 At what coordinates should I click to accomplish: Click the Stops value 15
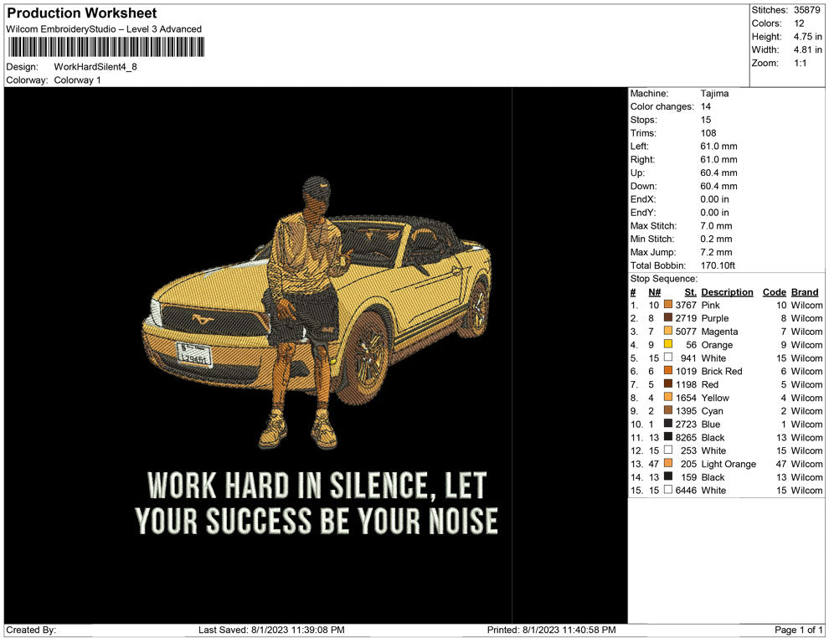click(706, 120)
